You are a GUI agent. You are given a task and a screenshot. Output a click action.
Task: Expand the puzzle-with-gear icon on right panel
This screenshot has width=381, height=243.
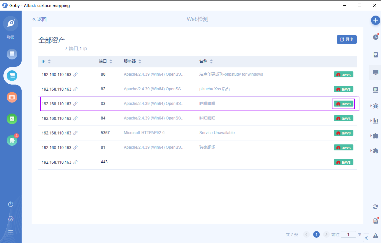(x=375, y=151)
